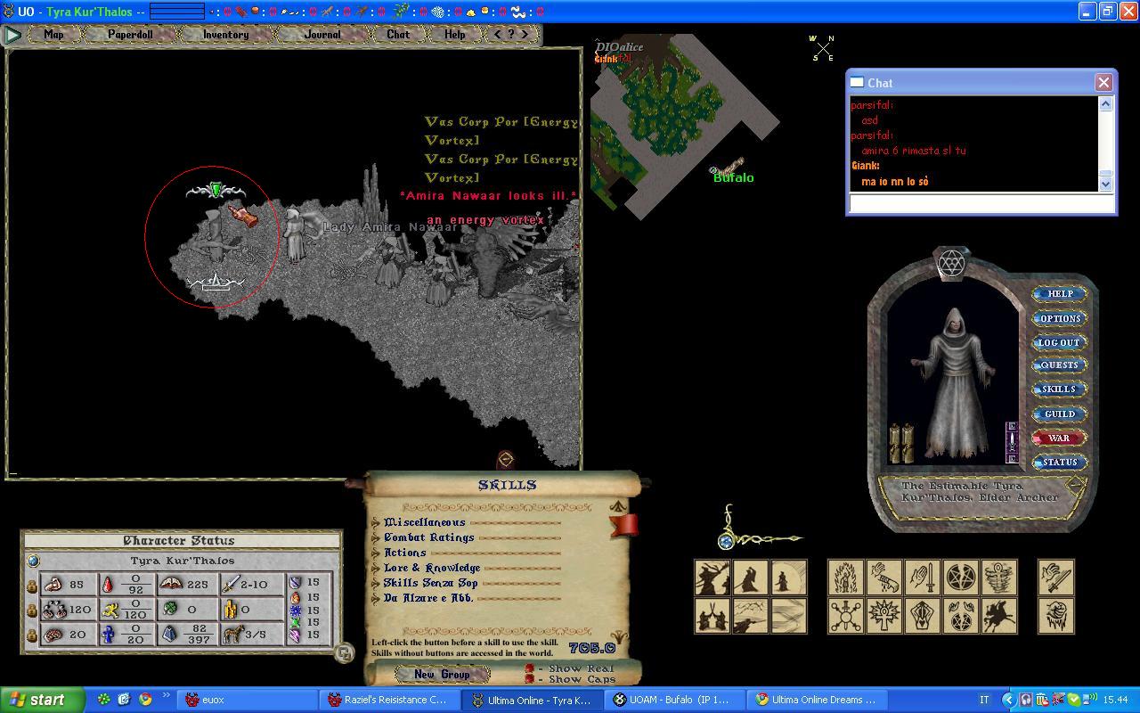Click the red bookmark on Skills scroll

coord(623,524)
